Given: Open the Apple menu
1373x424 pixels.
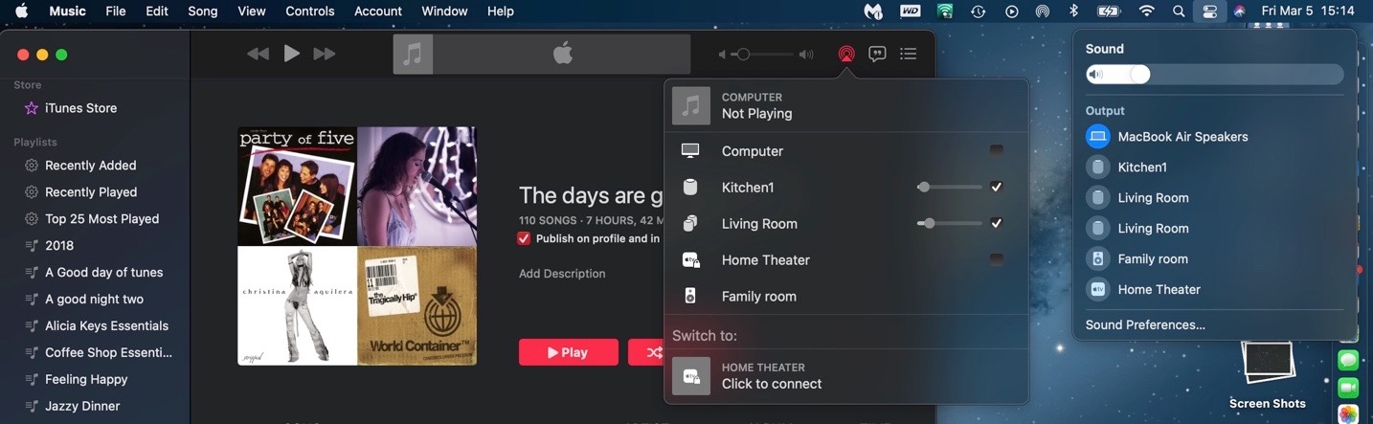Looking at the screenshot, I should (x=21, y=11).
